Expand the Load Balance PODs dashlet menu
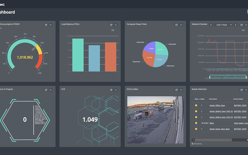 116,25
